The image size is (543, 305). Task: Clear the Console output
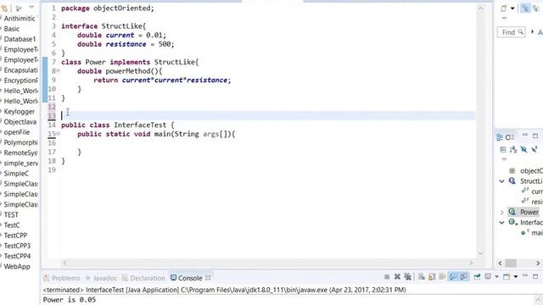tap(422, 277)
